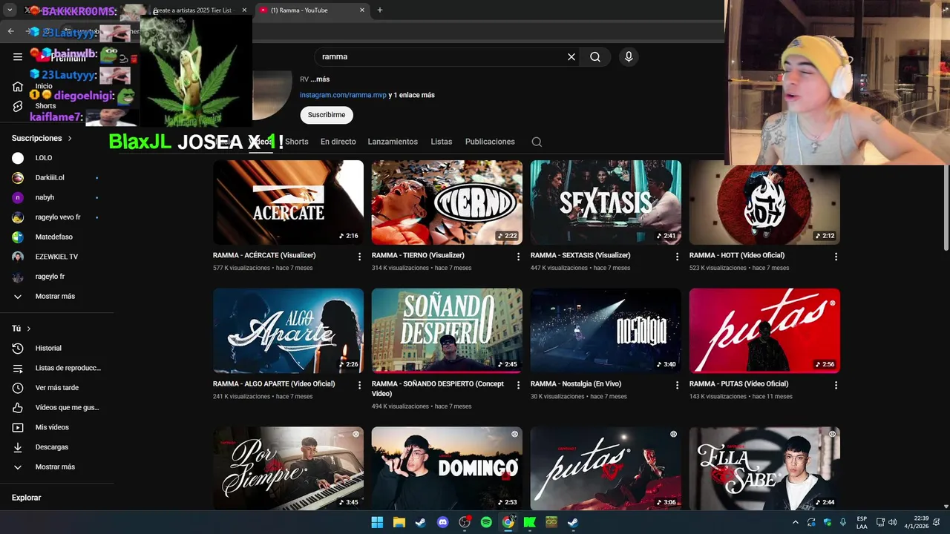This screenshot has width=950, height=534.
Task: Close the Ramma - YouTube browser tab
Action: [x=362, y=10]
